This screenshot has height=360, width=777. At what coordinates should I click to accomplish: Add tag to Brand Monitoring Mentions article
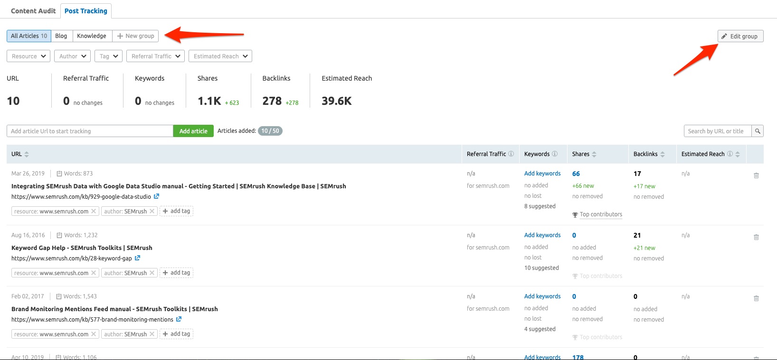(x=176, y=334)
